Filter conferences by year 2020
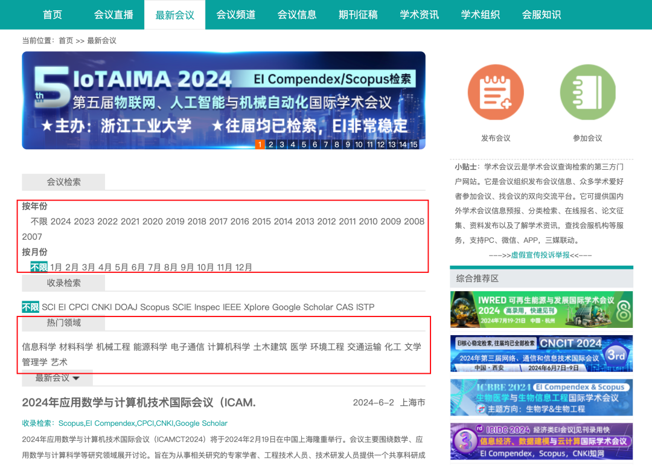The width and height of the screenshot is (652, 465). click(153, 221)
